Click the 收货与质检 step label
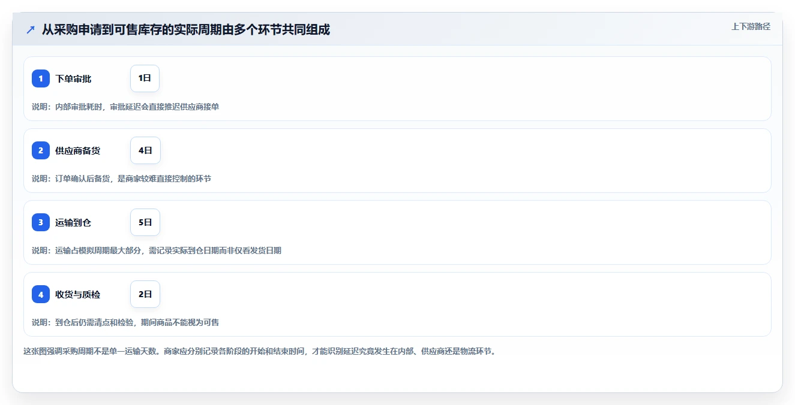Screen dimensions: 795x405 point(78,294)
